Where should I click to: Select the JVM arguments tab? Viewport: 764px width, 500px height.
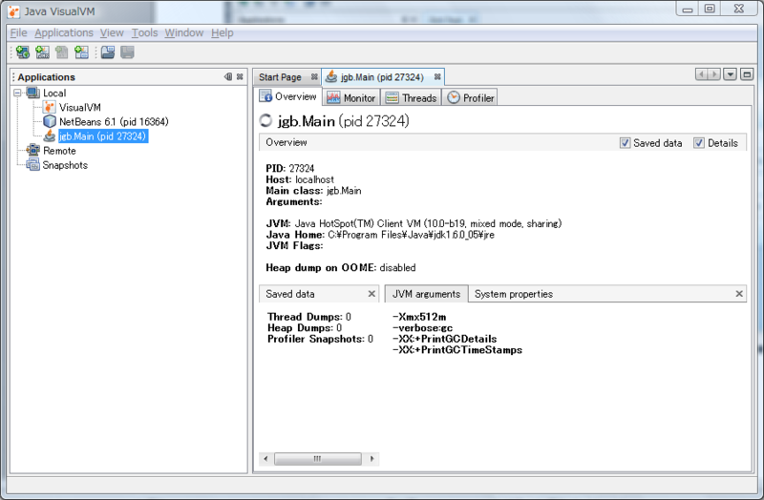426,294
